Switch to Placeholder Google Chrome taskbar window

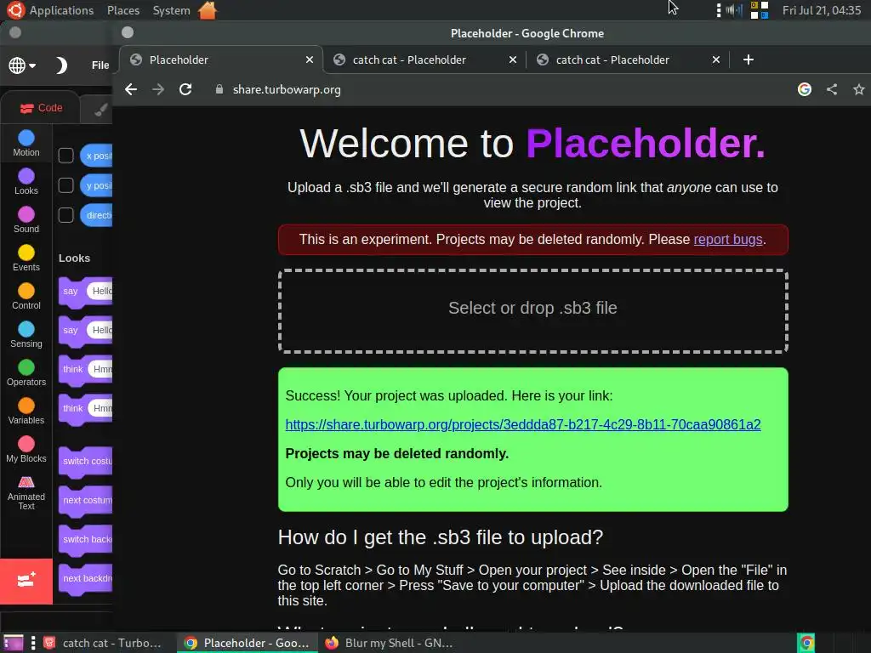tap(248, 643)
